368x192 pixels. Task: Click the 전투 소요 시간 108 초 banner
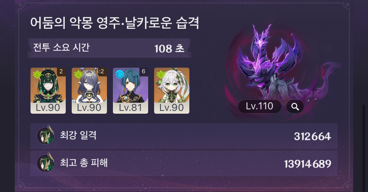coord(109,48)
